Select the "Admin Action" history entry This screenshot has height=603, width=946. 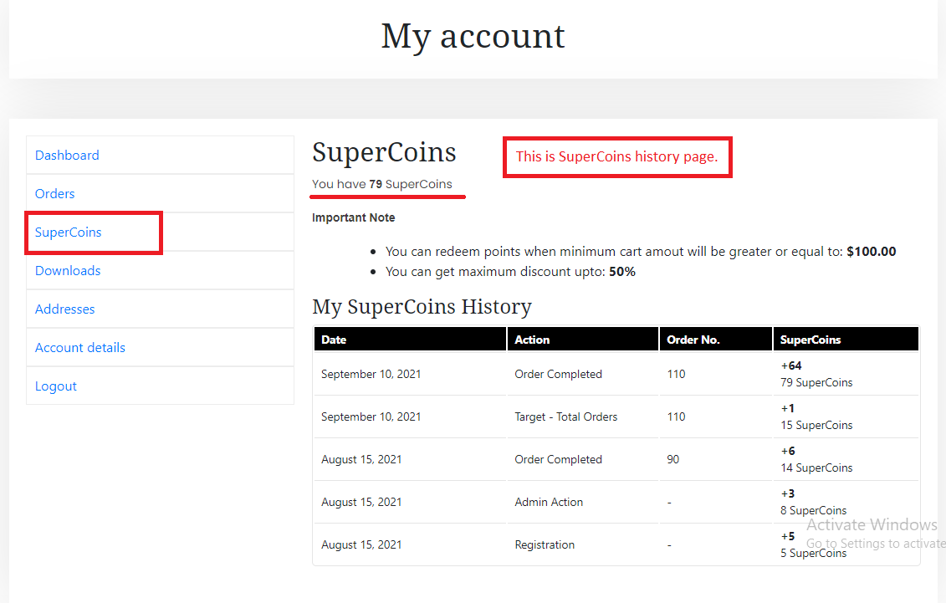coord(549,502)
